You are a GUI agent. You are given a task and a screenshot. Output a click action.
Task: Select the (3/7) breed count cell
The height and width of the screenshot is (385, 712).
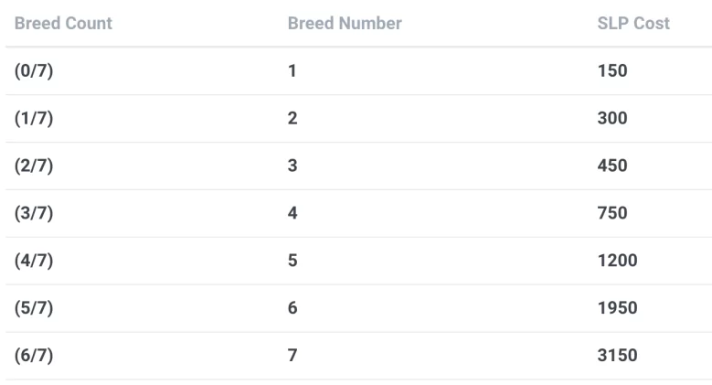(x=35, y=213)
